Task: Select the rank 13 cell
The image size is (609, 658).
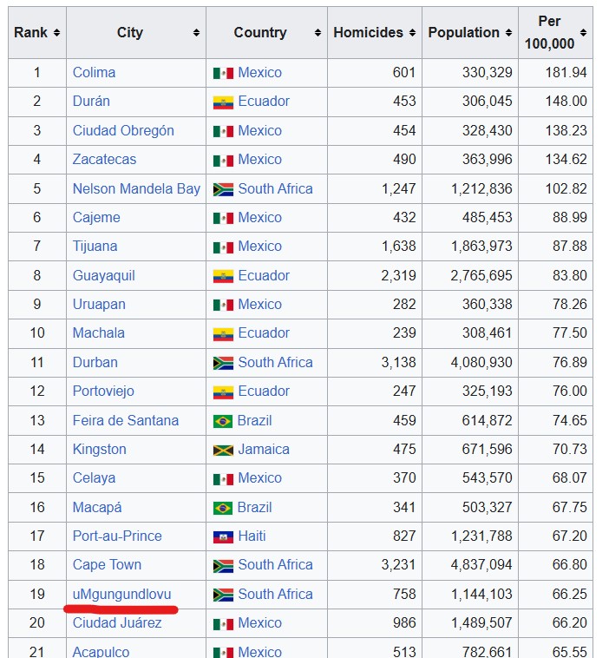Action: (37, 420)
